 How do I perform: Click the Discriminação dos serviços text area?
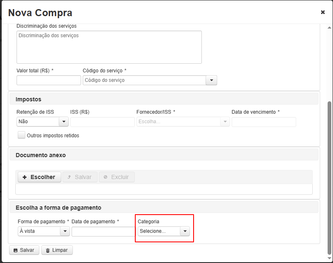pyautogui.click(x=109, y=47)
